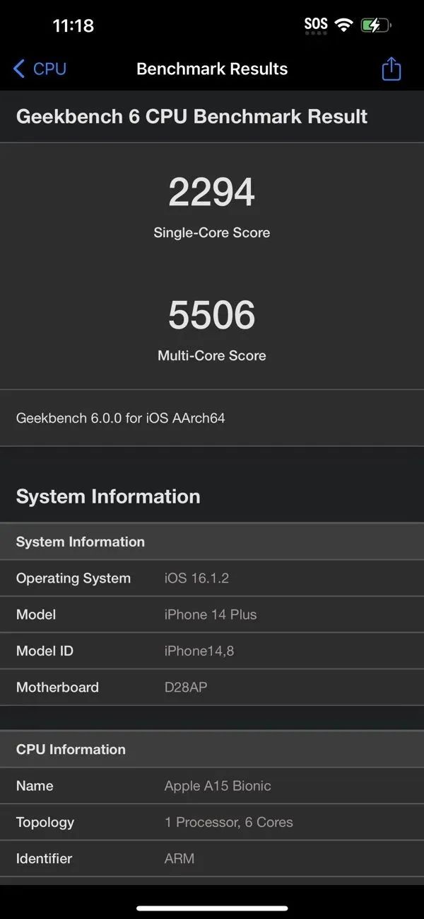This screenshot has width=424, height=919.
Task: Tap the Wi-Fi icon in the status bar
Action: pyautogui.click(x=344, y=25)
